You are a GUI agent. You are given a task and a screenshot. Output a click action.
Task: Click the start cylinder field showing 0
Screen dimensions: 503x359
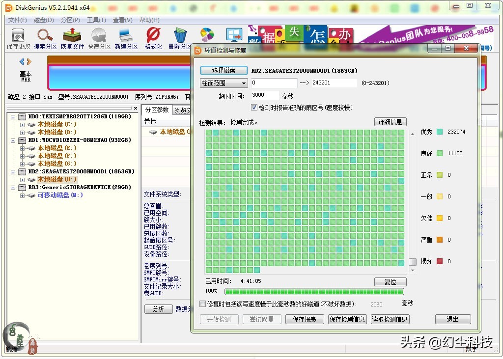coord(274,83)
